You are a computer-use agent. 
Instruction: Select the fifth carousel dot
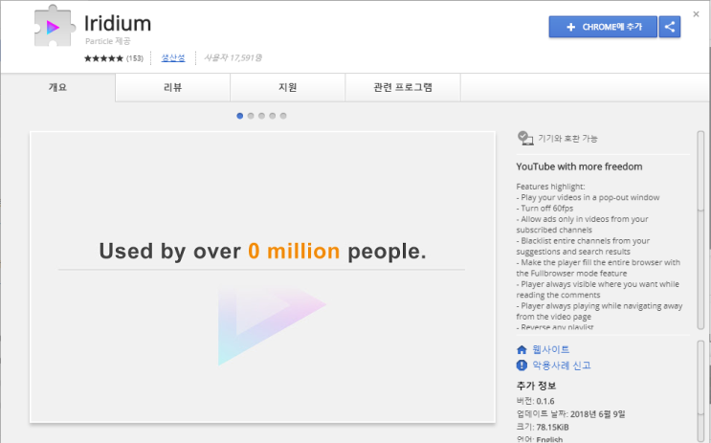[x=283, y=116]
